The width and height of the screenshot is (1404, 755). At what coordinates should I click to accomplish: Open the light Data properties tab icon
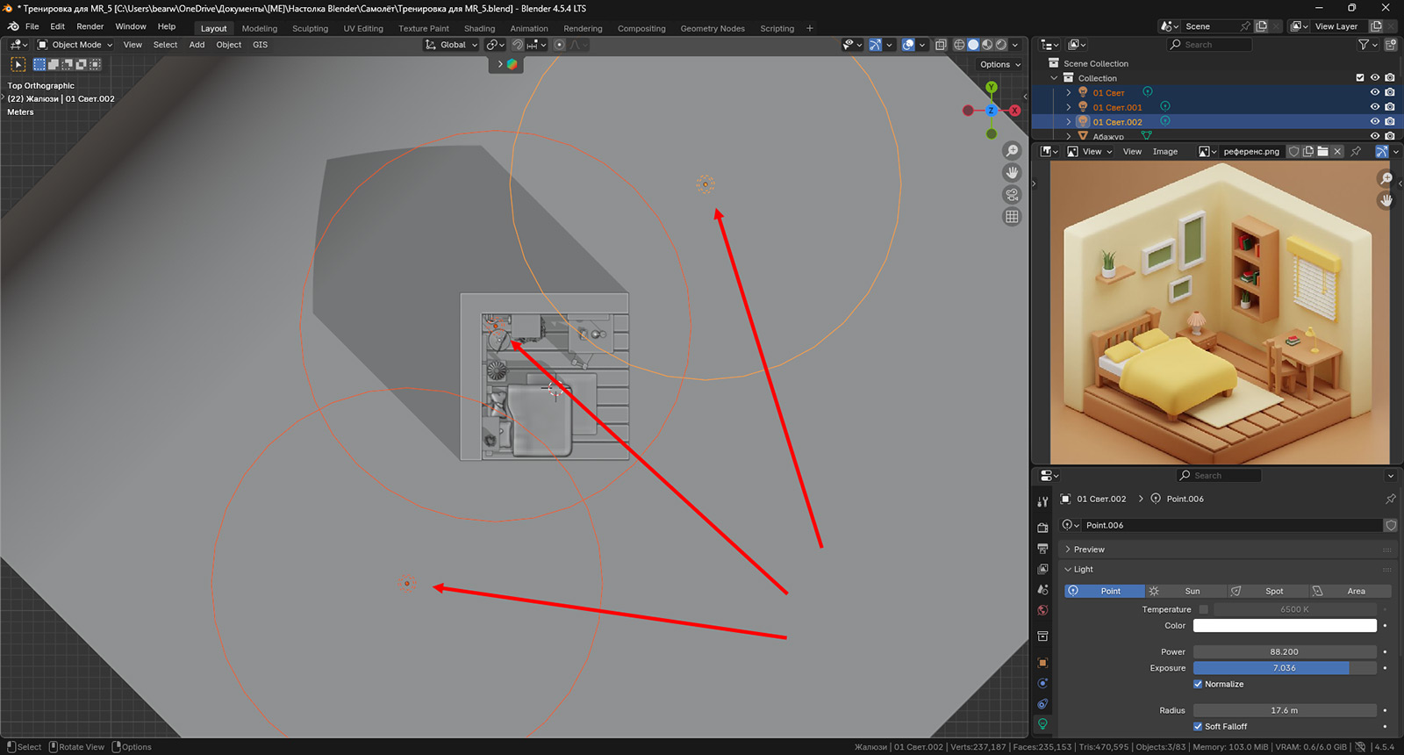(1042, 724)
